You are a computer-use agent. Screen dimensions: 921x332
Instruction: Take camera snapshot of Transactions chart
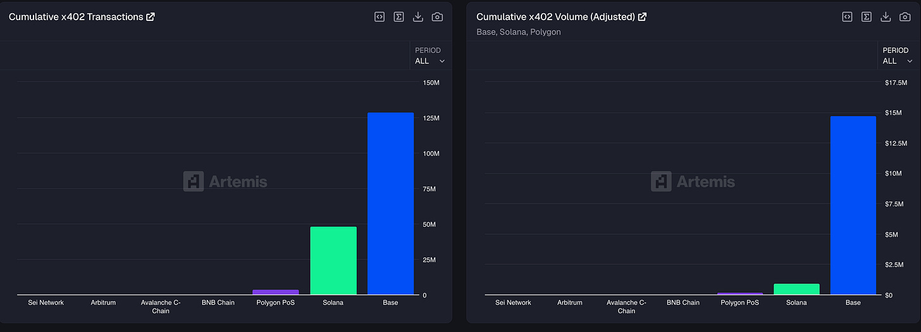tap(437, 17)
